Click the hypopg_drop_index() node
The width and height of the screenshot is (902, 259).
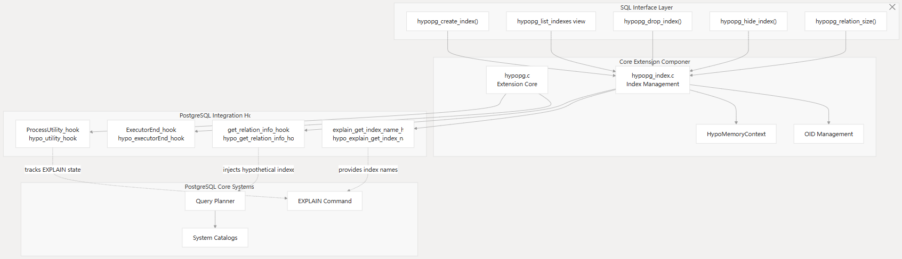coord(653,21)
